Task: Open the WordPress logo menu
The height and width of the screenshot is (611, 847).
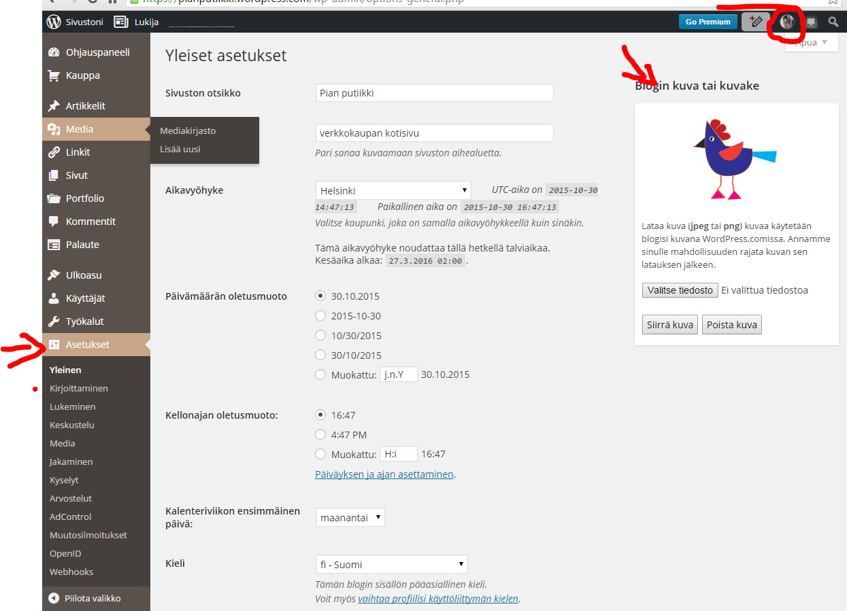Action: click(x=53, y=21)
